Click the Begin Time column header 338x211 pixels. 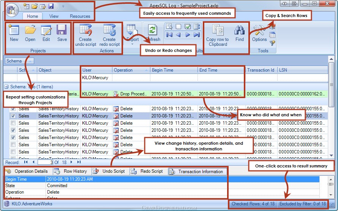(x=174, y=70)
